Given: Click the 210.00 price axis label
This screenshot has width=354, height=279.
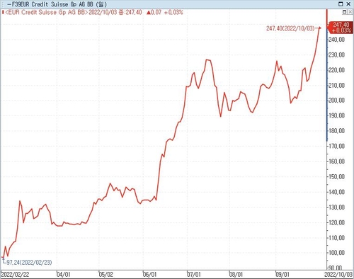Looking at the screenshot, I should (x=336, y=85).
